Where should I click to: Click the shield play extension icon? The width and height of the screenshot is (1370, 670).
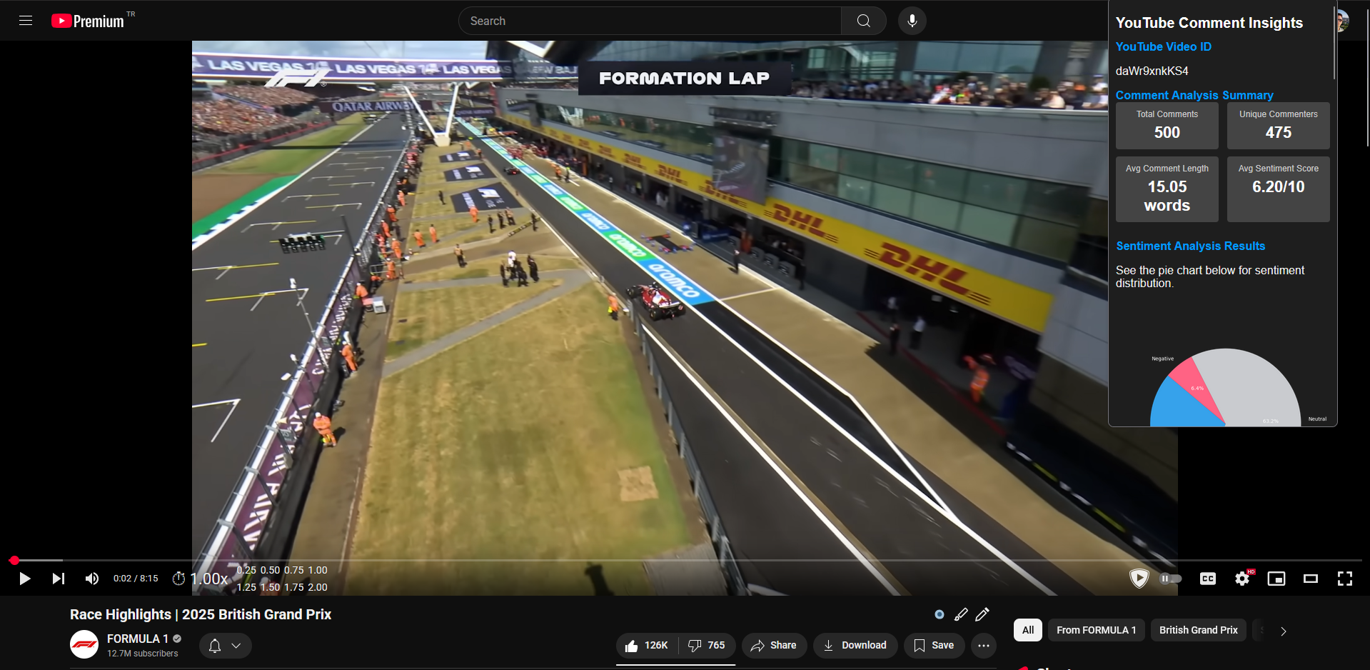pyautogui.click(x=1139, y=578)
